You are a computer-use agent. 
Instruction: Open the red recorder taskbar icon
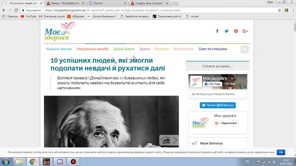74,162
